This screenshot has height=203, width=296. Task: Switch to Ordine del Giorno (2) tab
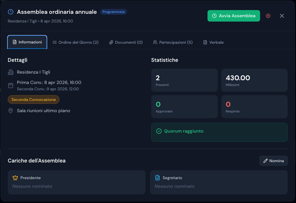pos(76,42)
